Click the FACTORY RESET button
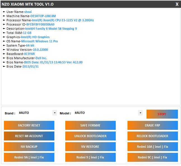 29,125
